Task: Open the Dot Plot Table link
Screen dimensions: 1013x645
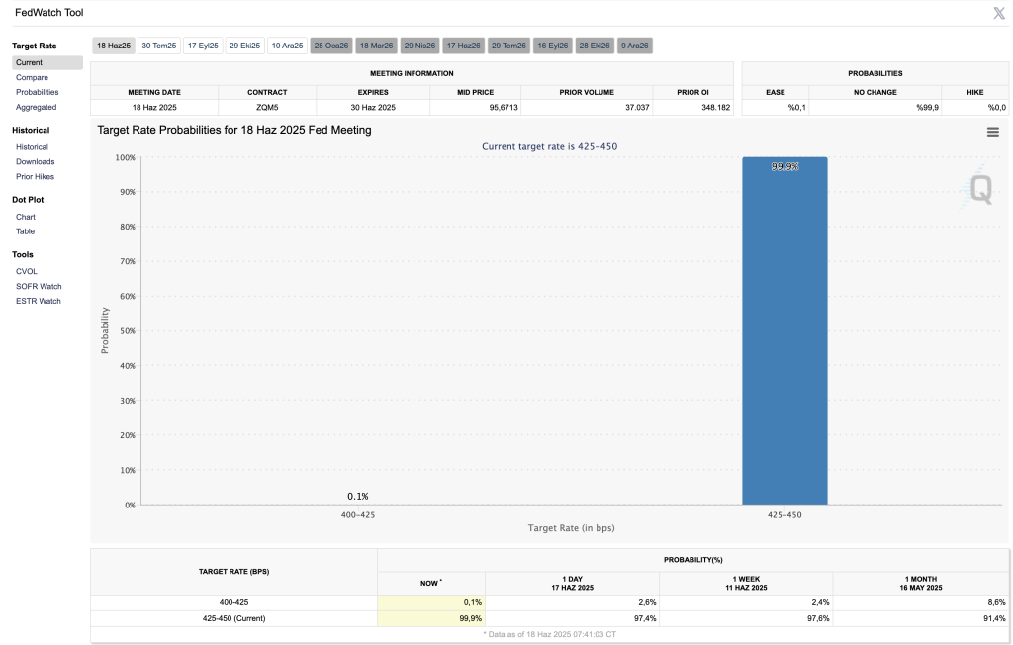Action: 25,231
